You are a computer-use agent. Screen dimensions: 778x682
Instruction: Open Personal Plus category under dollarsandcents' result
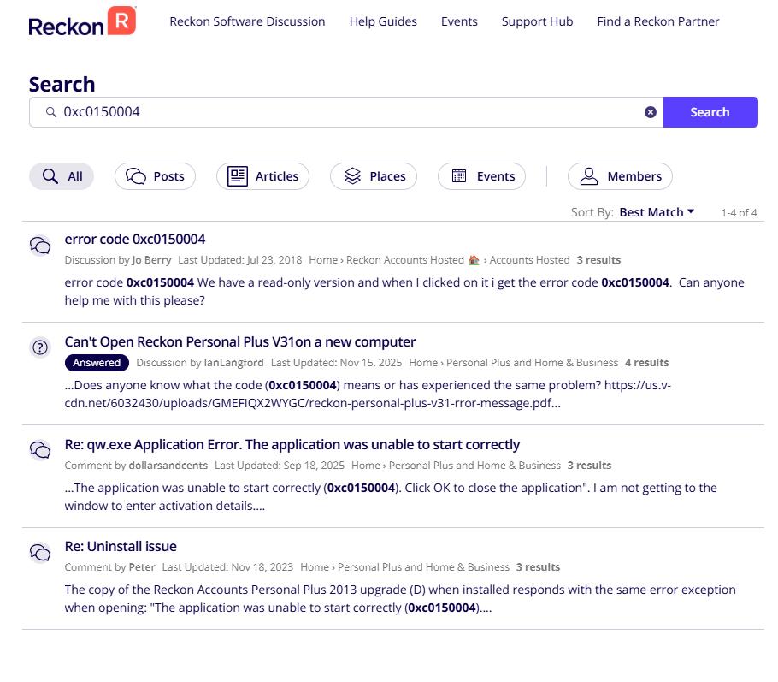click(x=474, y=466)
